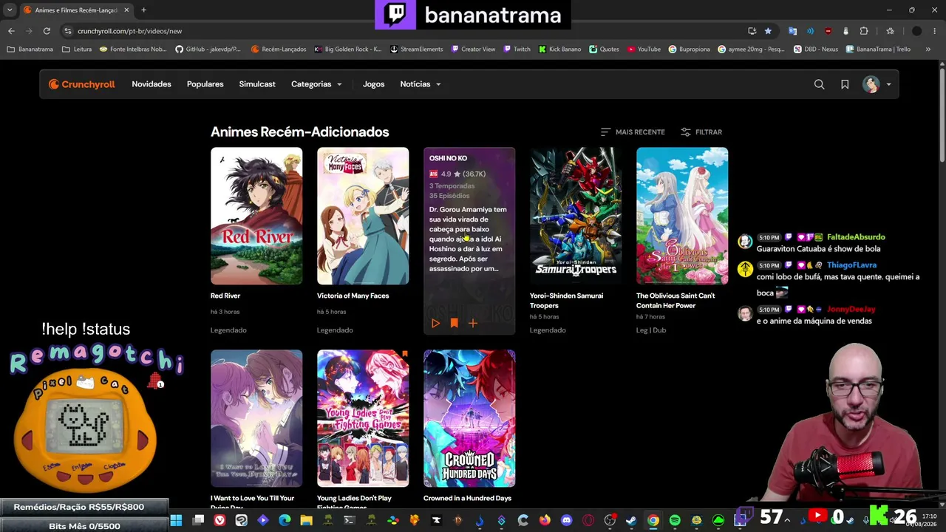Open the Kick Banano bookmark
Screen dimensions: 946x532
click(x=559, y=50)
